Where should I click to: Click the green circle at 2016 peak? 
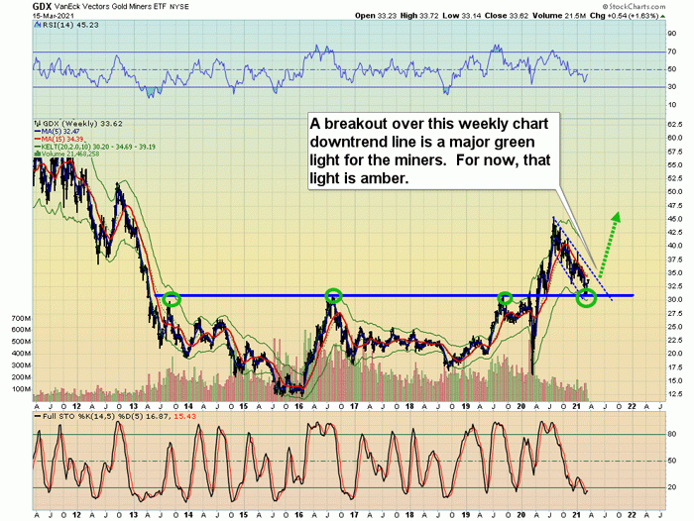click(x=334, y=295)
